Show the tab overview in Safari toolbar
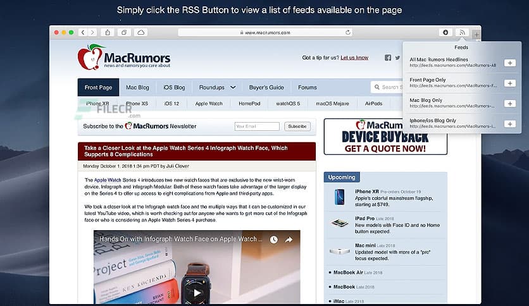Image resolution: width=529 pixels, height=306 pixels. click(x=124, y=32)
